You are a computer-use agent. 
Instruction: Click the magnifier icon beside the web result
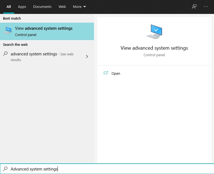[x=5, y=54]
